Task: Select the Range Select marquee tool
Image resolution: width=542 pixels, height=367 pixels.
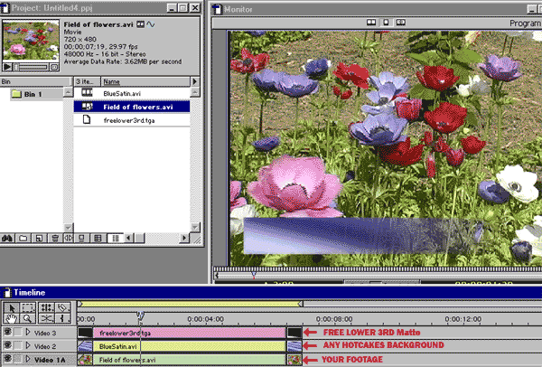Action: (28, 306)
